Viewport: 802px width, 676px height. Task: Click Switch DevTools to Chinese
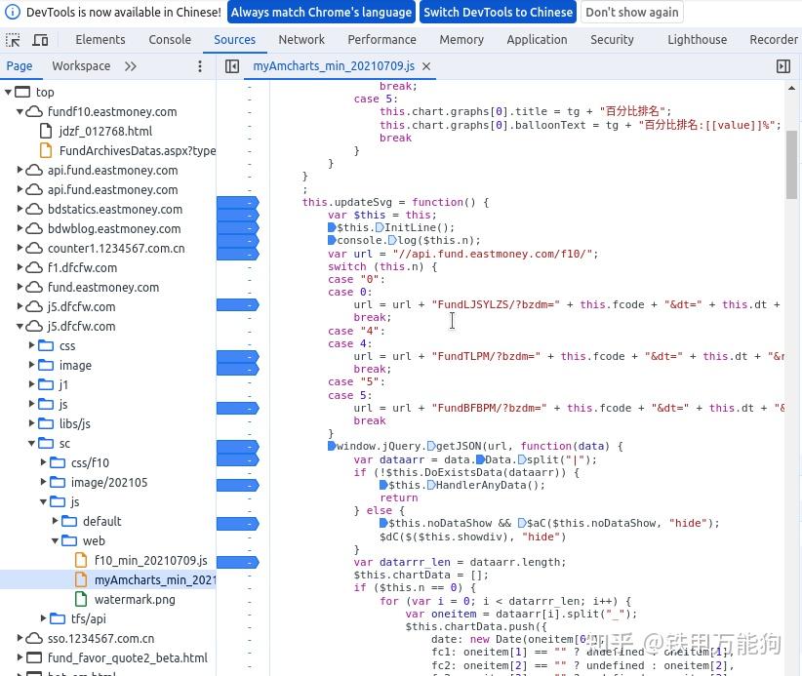pos(498,12)
